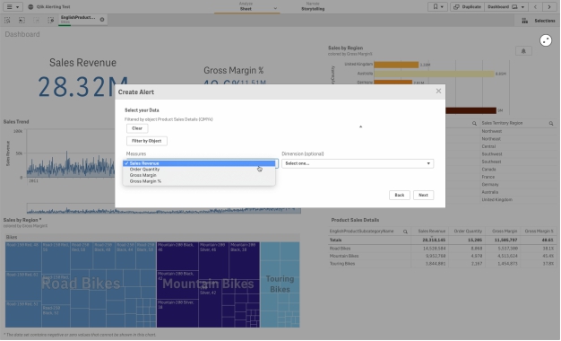
Task: Click the step back selection icon
Action: 22,21
